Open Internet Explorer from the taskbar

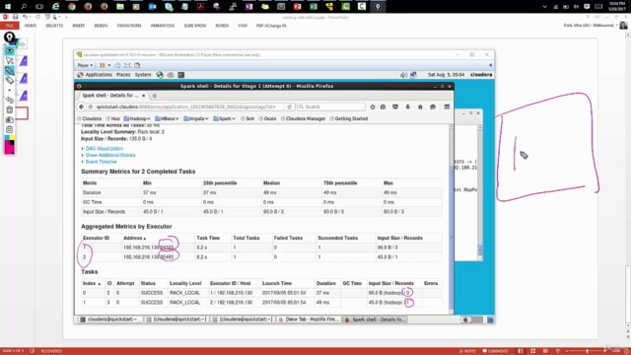point(55,7)
